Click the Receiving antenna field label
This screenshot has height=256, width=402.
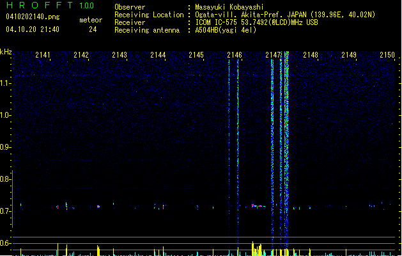(147, 30)
